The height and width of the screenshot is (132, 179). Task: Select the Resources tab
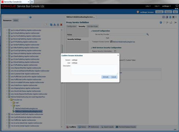pyautogui.click(x=7, y=21)
